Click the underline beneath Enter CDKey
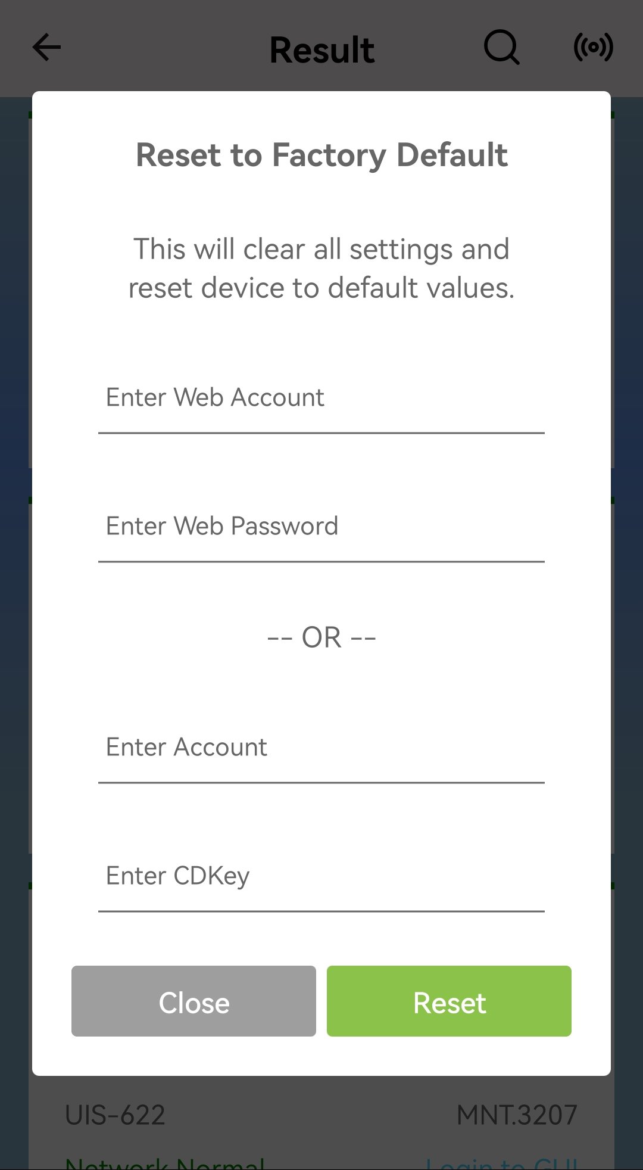643x1170 pixels. pyautogui.click(x=321, y=911)
